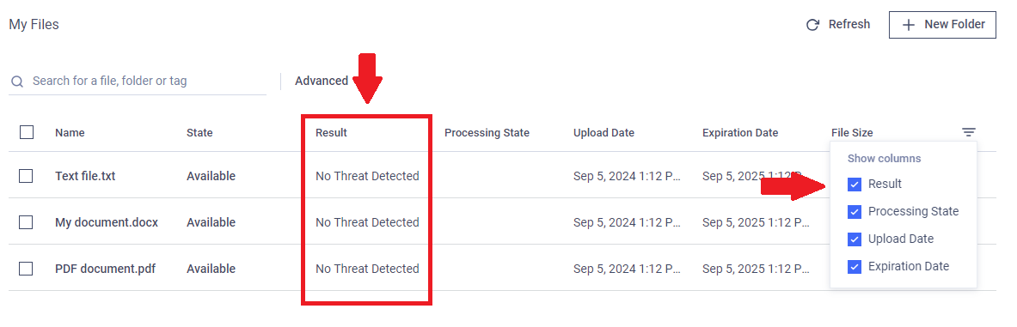Click the Refresh text button
The image size is (1017, 327).
(x=849, y=25)
